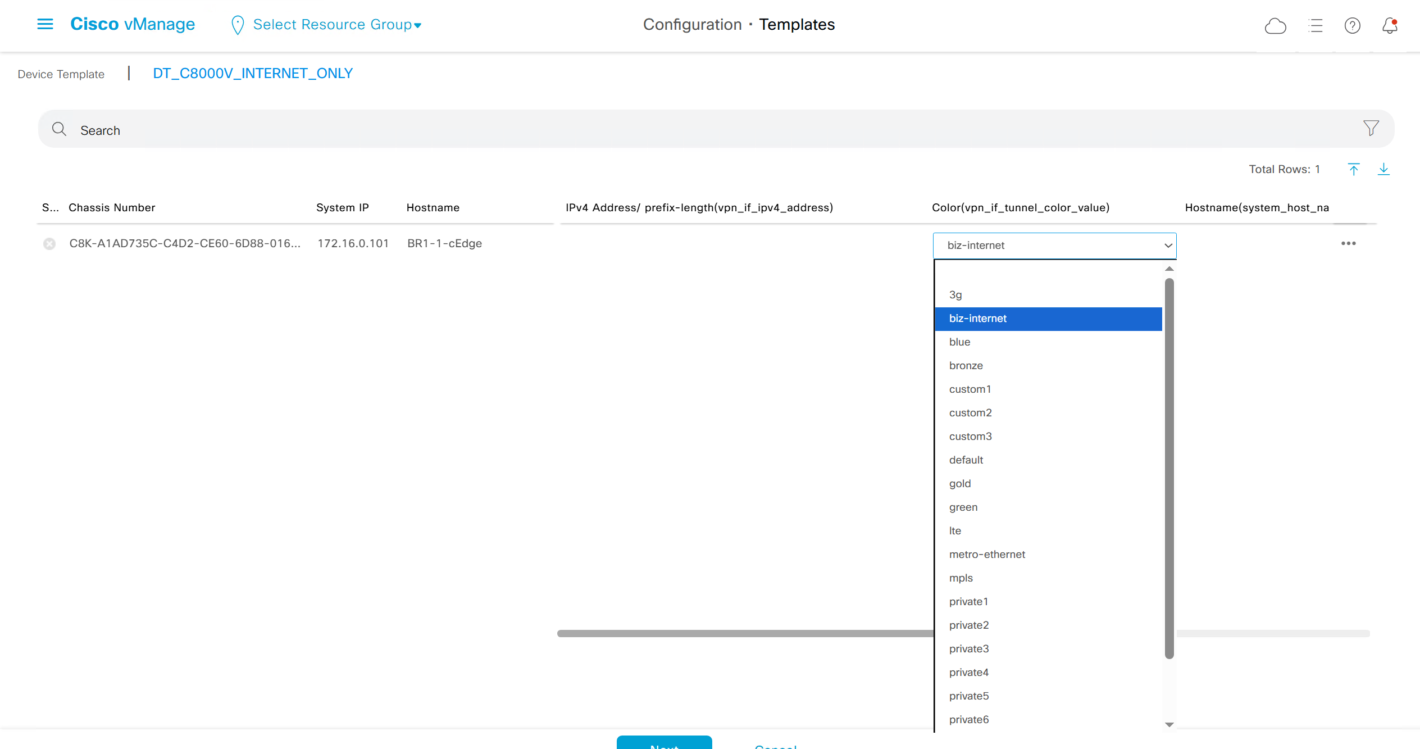Open the row more actions ellipsis

(1348, 243)
